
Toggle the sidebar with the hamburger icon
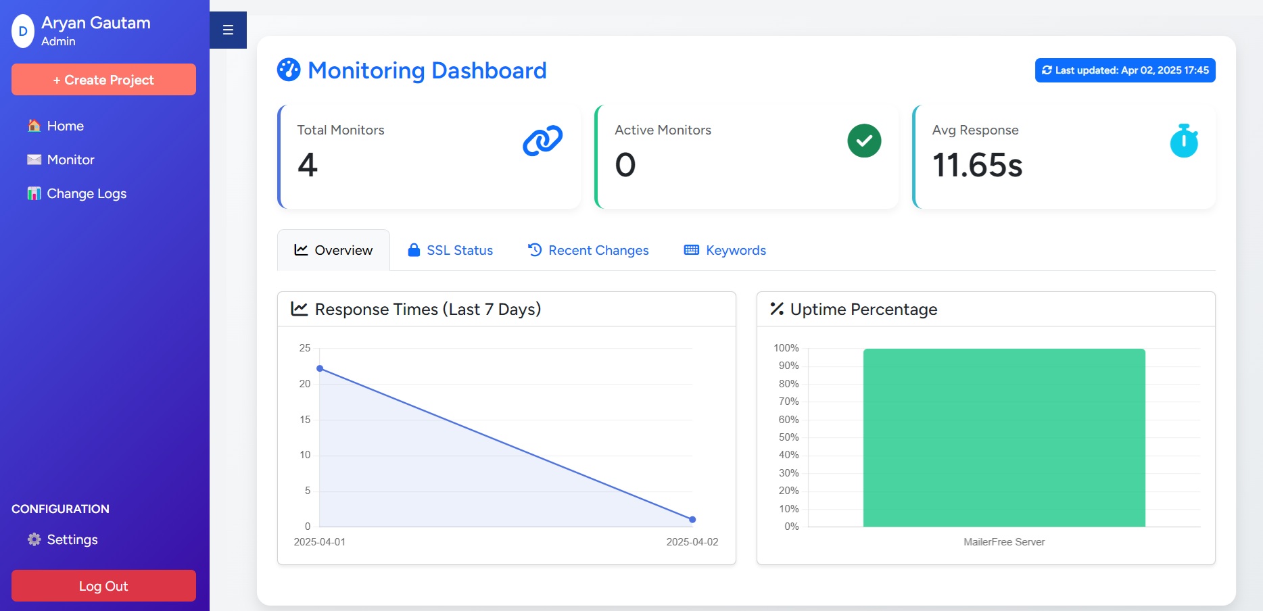(x=228, y=30)
